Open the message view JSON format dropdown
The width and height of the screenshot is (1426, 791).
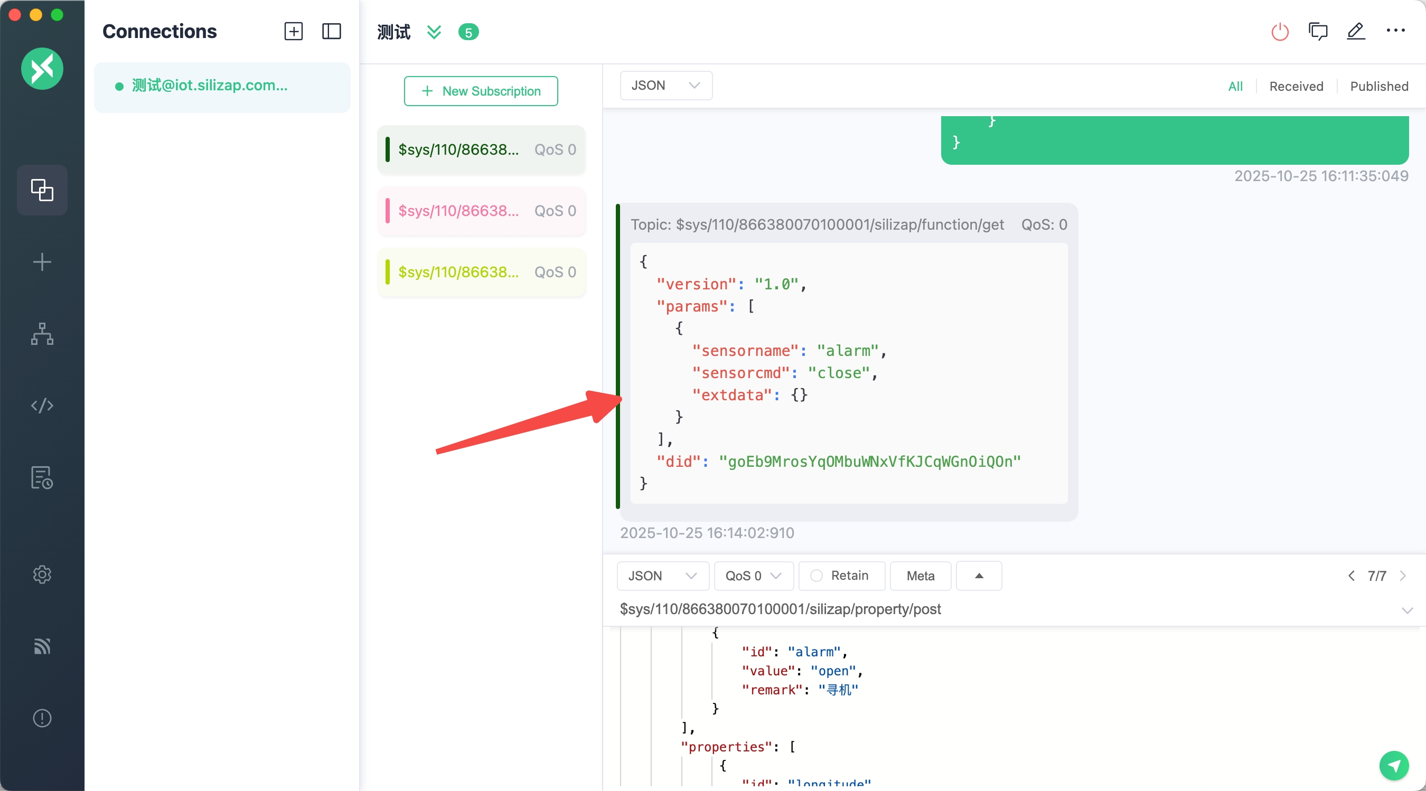pos(666,85)
